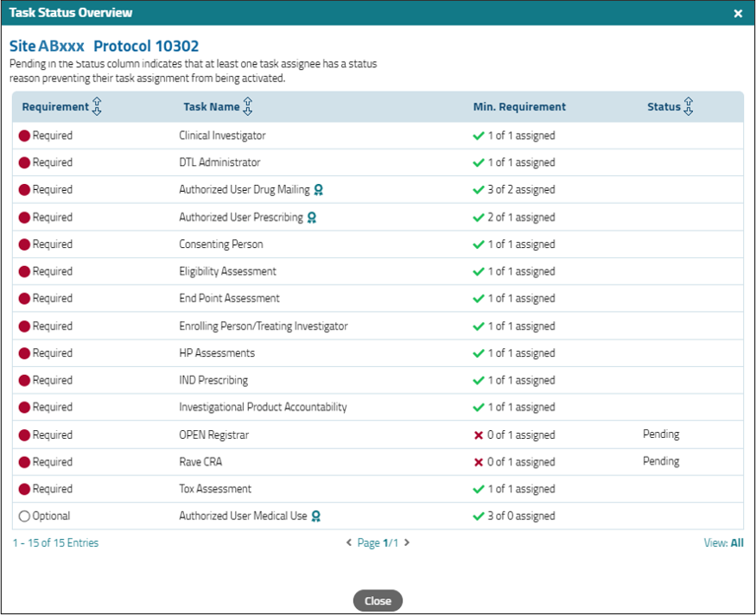Click the Pending status on the OPEN Registrar row
The image size is (756, 615).
pos(661,434)
